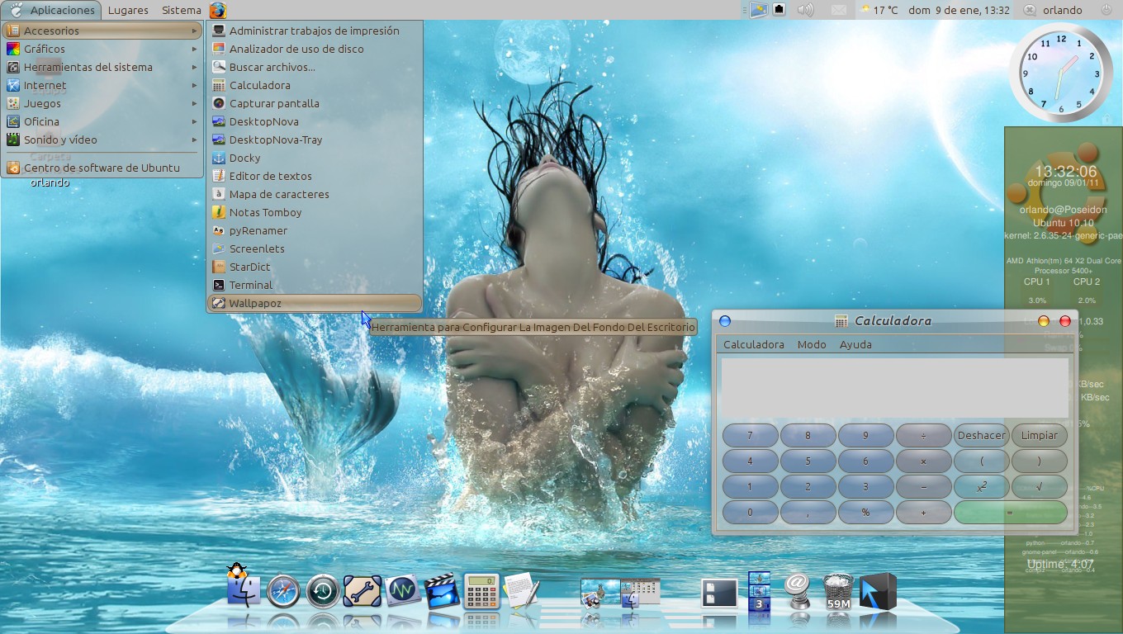The image size is (1123, 634).
Task: Open the Time Machine clock icon in dock
Action: [323, 591]
